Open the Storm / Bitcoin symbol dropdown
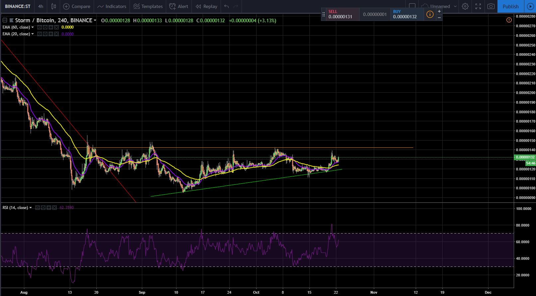The height and width of the screenshot is (296, 536). pyautogui.click(x=95, y=20)
